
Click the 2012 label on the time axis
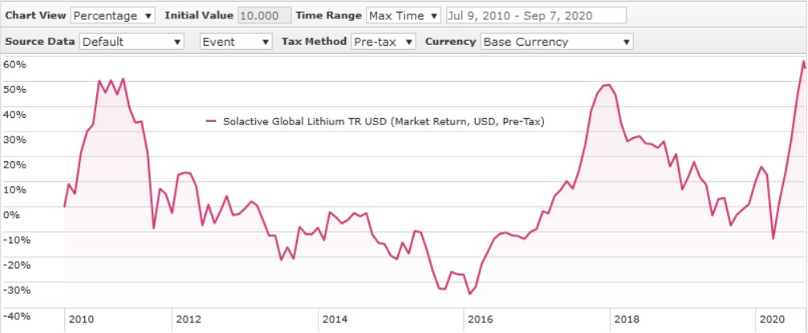tap(188, 319)
